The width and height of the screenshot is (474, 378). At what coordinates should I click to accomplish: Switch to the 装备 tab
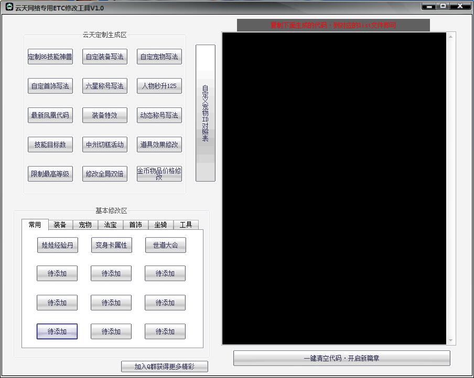[x=60, y=225]
